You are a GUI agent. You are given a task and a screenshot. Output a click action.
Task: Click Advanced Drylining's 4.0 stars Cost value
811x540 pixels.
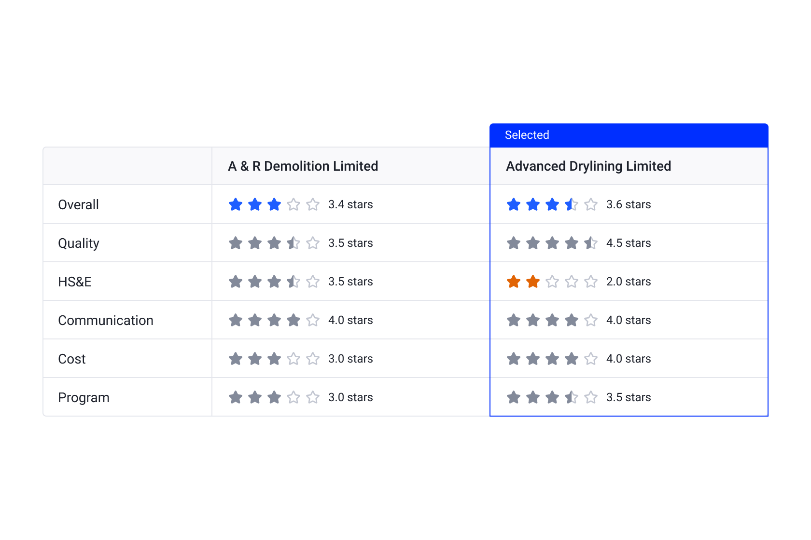(x=629, y=359)
